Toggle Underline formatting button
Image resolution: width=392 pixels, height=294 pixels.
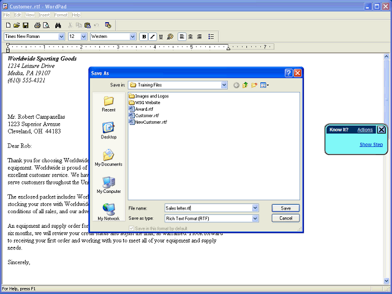(161, 37)
